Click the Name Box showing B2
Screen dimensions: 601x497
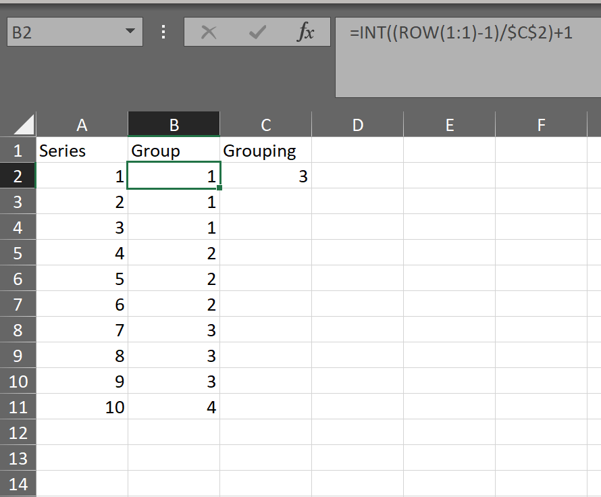(68, 31)
